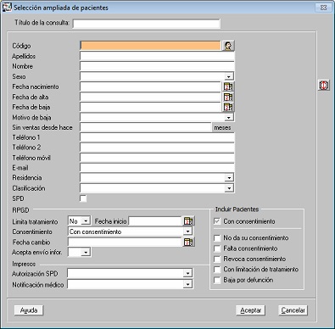The image size is (335, 329).
Task: Click the Aceptar button
Action: (x=250, y=310)
